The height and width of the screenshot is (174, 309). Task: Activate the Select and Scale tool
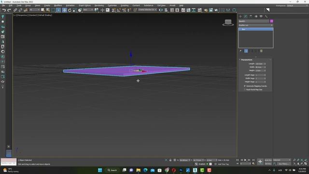(x=75, y=10)
